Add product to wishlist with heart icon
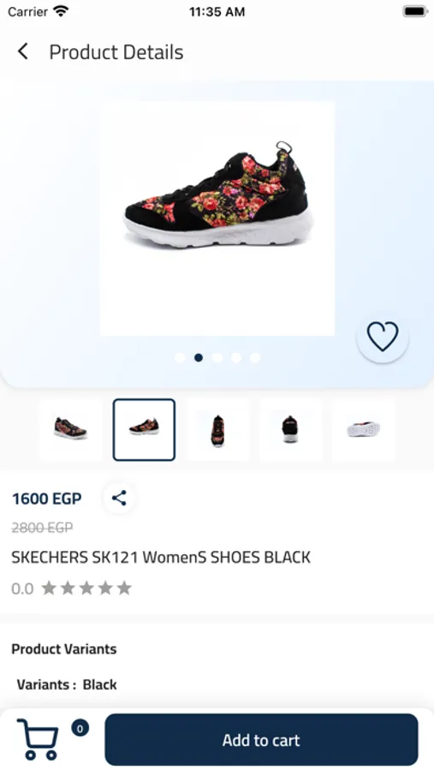The height and width of the screenshot is (771, 434). pos(383,337)
